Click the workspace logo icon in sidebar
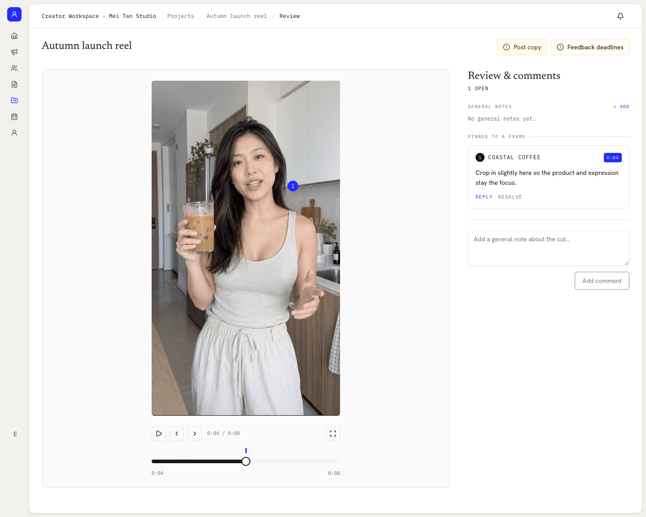This screenshot has height=517, width=646. [14, 14]
